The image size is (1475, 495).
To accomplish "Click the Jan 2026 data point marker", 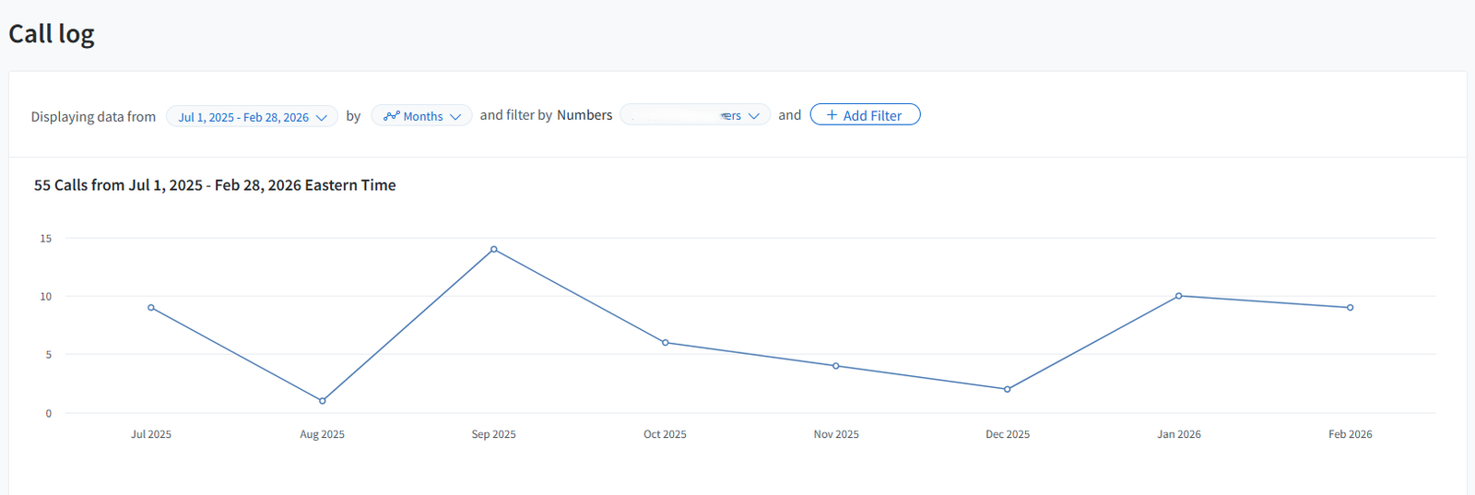I will [x=1179, y=296].
